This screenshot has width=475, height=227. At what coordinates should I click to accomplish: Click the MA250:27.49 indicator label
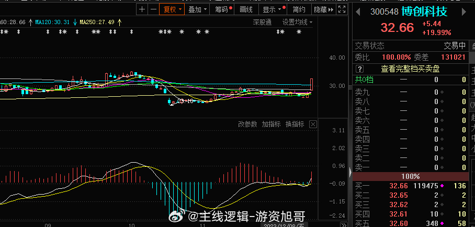pos(97,22)
